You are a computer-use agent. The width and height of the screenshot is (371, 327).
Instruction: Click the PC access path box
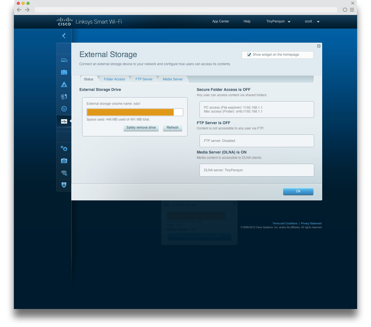257,109
